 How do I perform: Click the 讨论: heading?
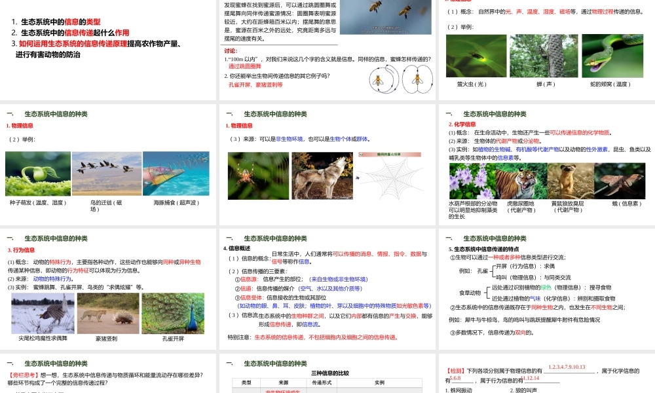(231, 51)
